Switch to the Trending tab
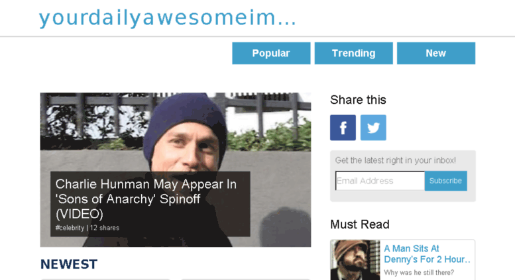 coord(353,53)
